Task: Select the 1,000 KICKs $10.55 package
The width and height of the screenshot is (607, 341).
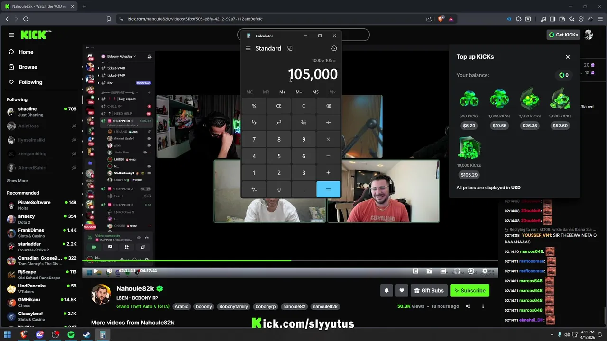Action: tap(499, 109)
